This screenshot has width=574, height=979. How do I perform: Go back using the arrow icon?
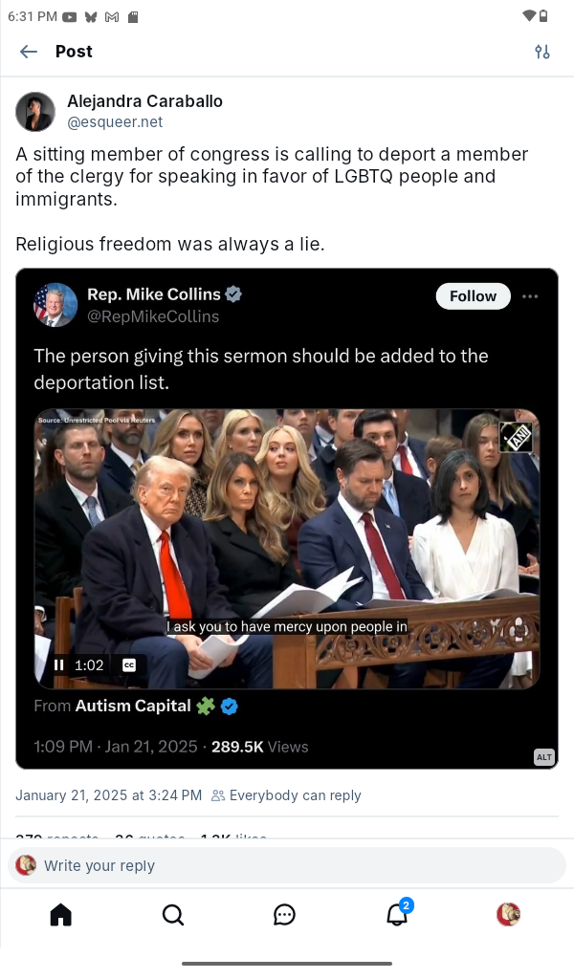pos(29,52)
